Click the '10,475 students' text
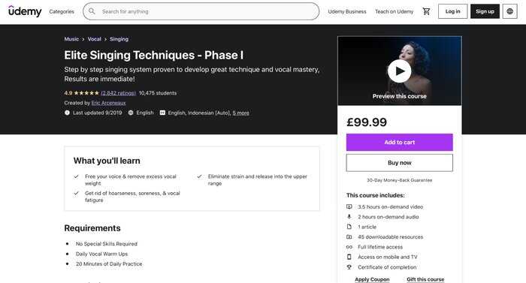The image size is (526, 283). [x=158, y=93]
